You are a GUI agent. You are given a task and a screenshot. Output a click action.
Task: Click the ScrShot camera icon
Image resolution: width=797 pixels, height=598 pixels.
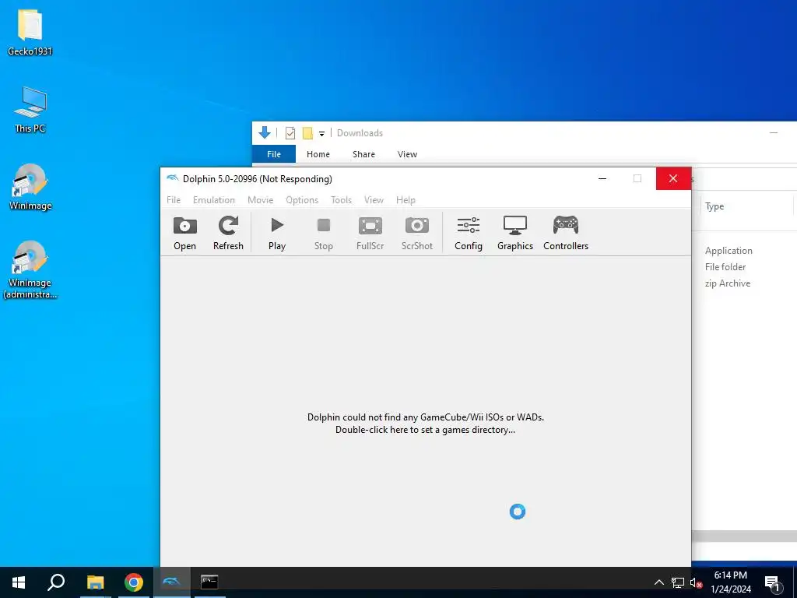point(417,234)
